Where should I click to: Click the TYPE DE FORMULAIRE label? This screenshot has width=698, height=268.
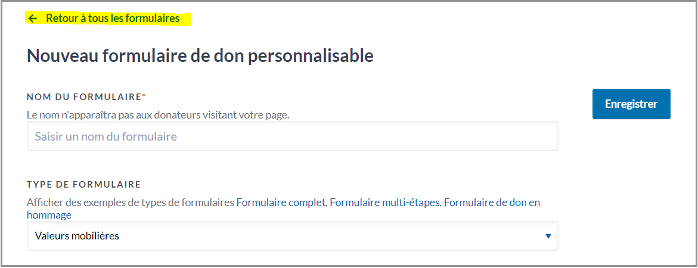point(83,184)
